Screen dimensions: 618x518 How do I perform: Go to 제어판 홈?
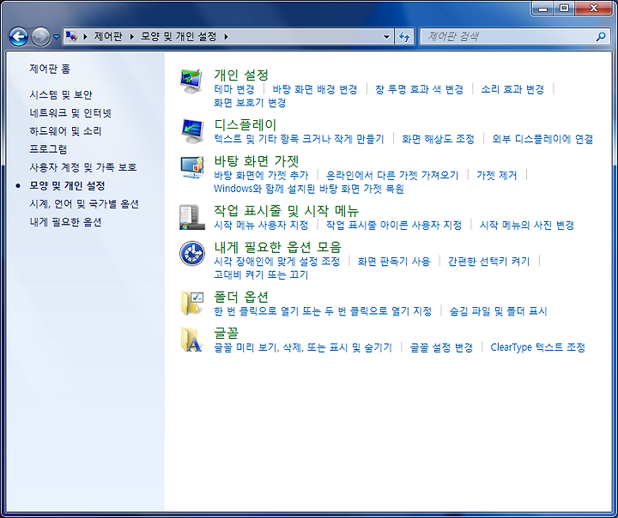(50, 69)
